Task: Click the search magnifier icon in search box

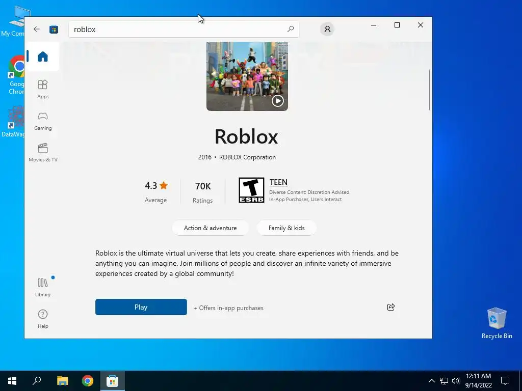Action: [x=291, y=29]
